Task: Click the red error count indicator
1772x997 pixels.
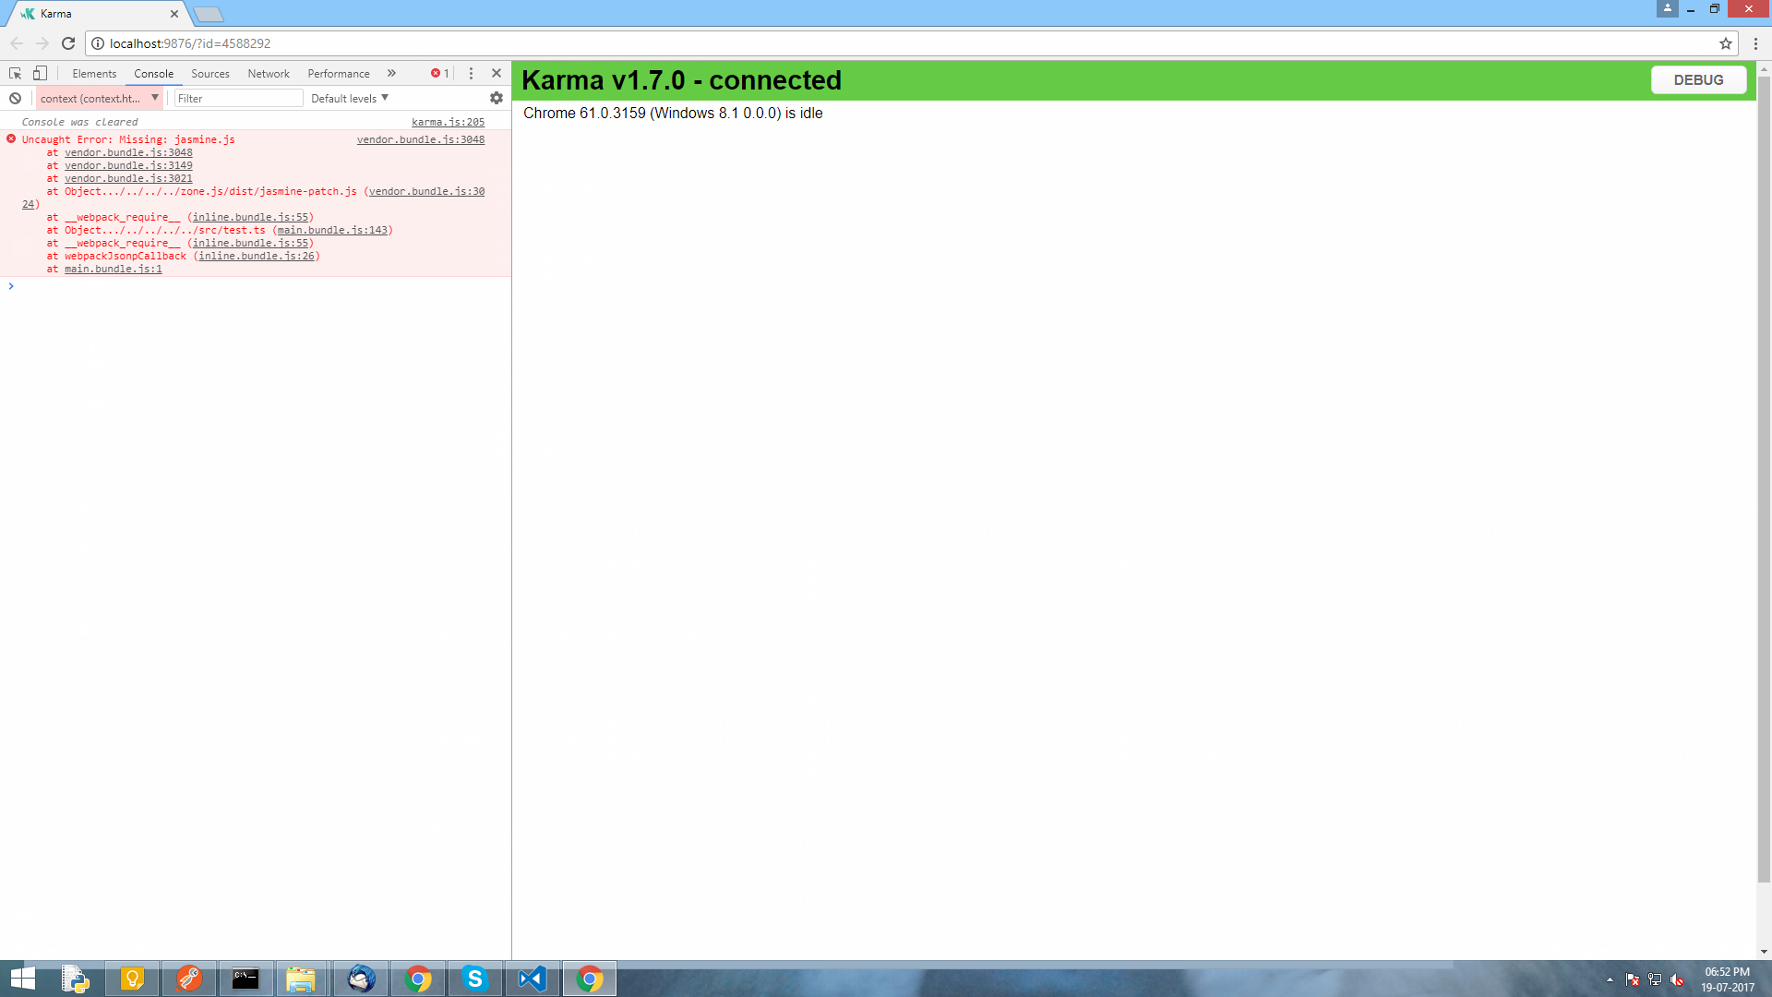Action: [x=440, y=73]
